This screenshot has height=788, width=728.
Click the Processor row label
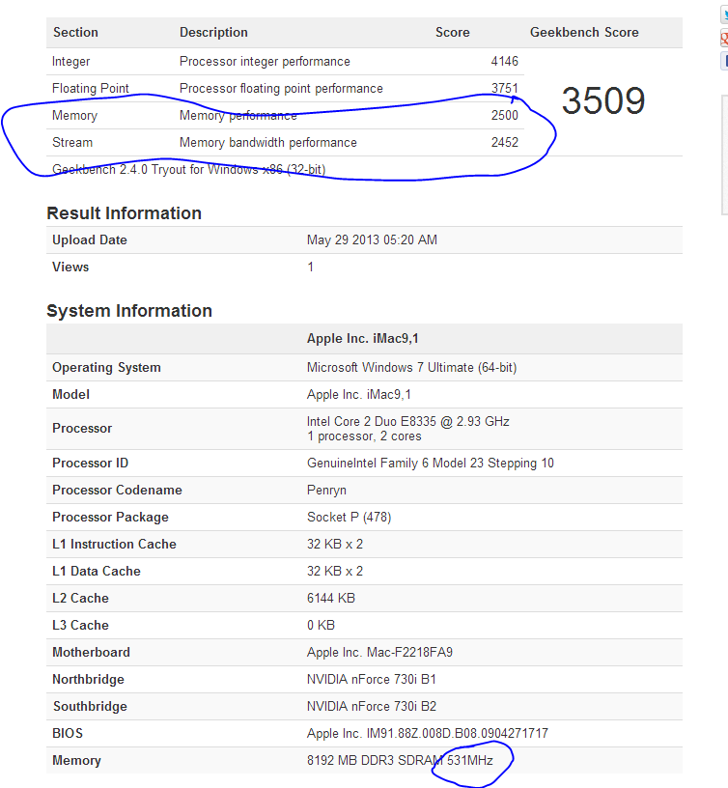click(82, 429)
